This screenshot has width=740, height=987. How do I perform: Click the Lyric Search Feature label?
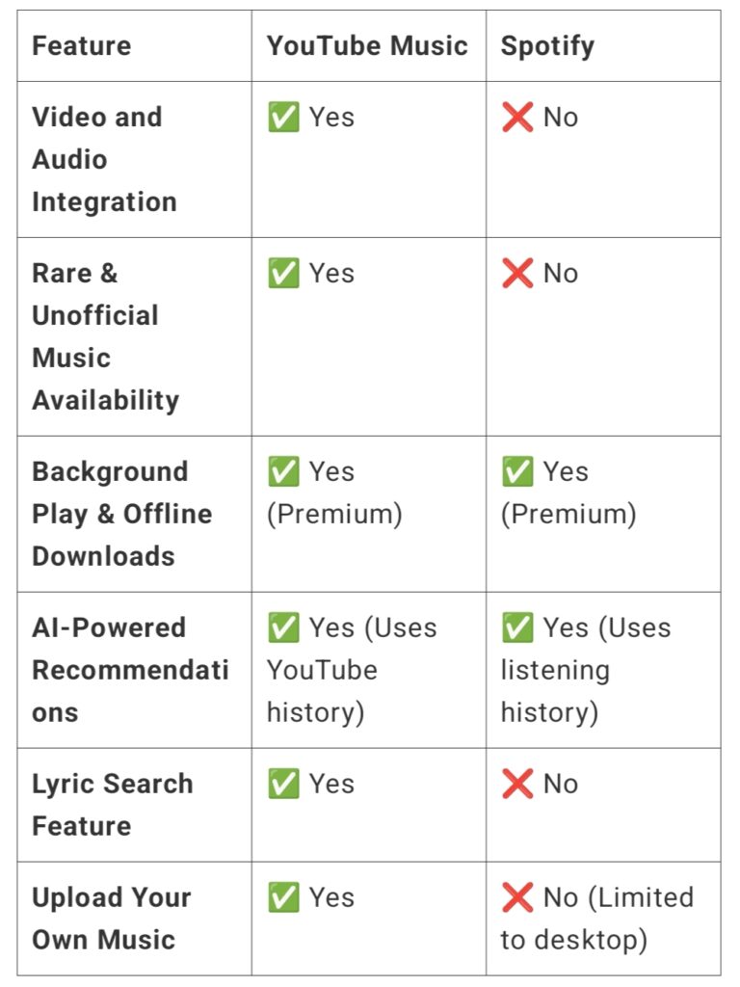coord(113,805)
